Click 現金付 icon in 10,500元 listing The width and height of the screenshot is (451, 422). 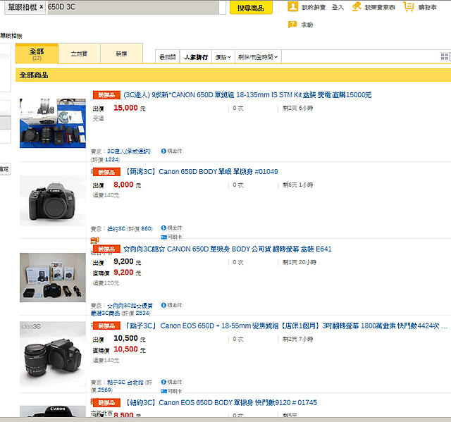coord(172,382)
